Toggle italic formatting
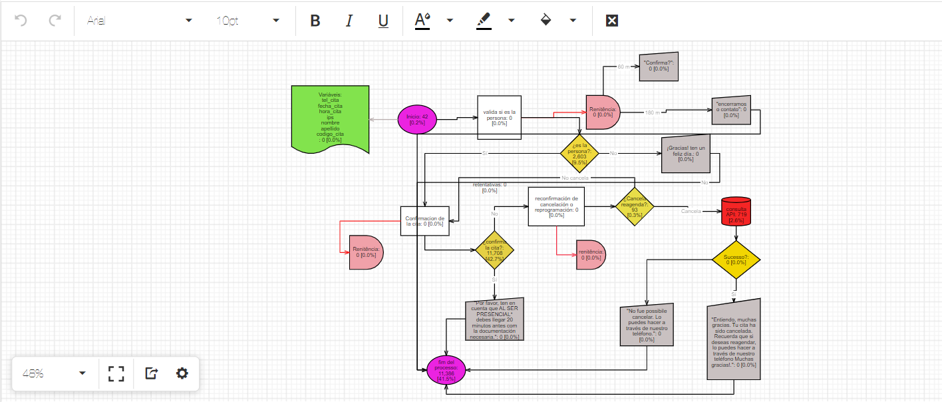The height and width of the screenshot is (402, 942). [x=349, y=21]
